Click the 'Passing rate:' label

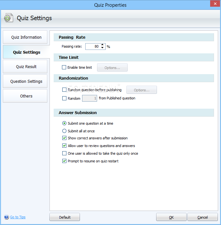pos(72,46)
